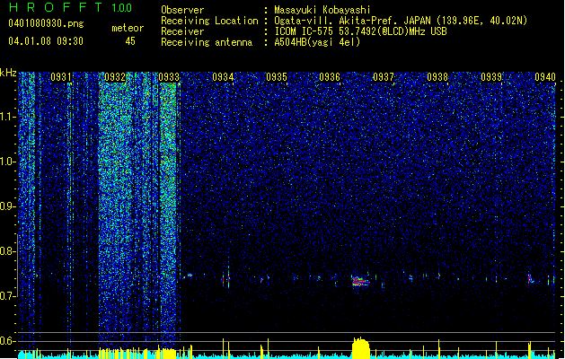
Task: Click the 0940 time marker
Action: (x=545, y=77)
